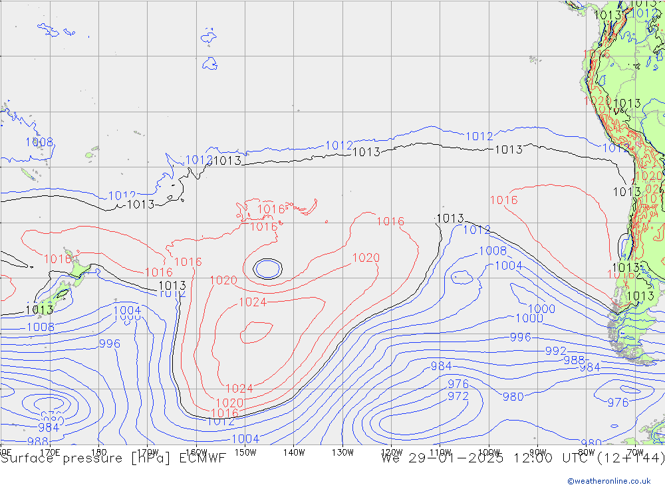Click the 1024 label above the high center
The height and width of the screenshot is (487, 665).
(x=253, y=302)
